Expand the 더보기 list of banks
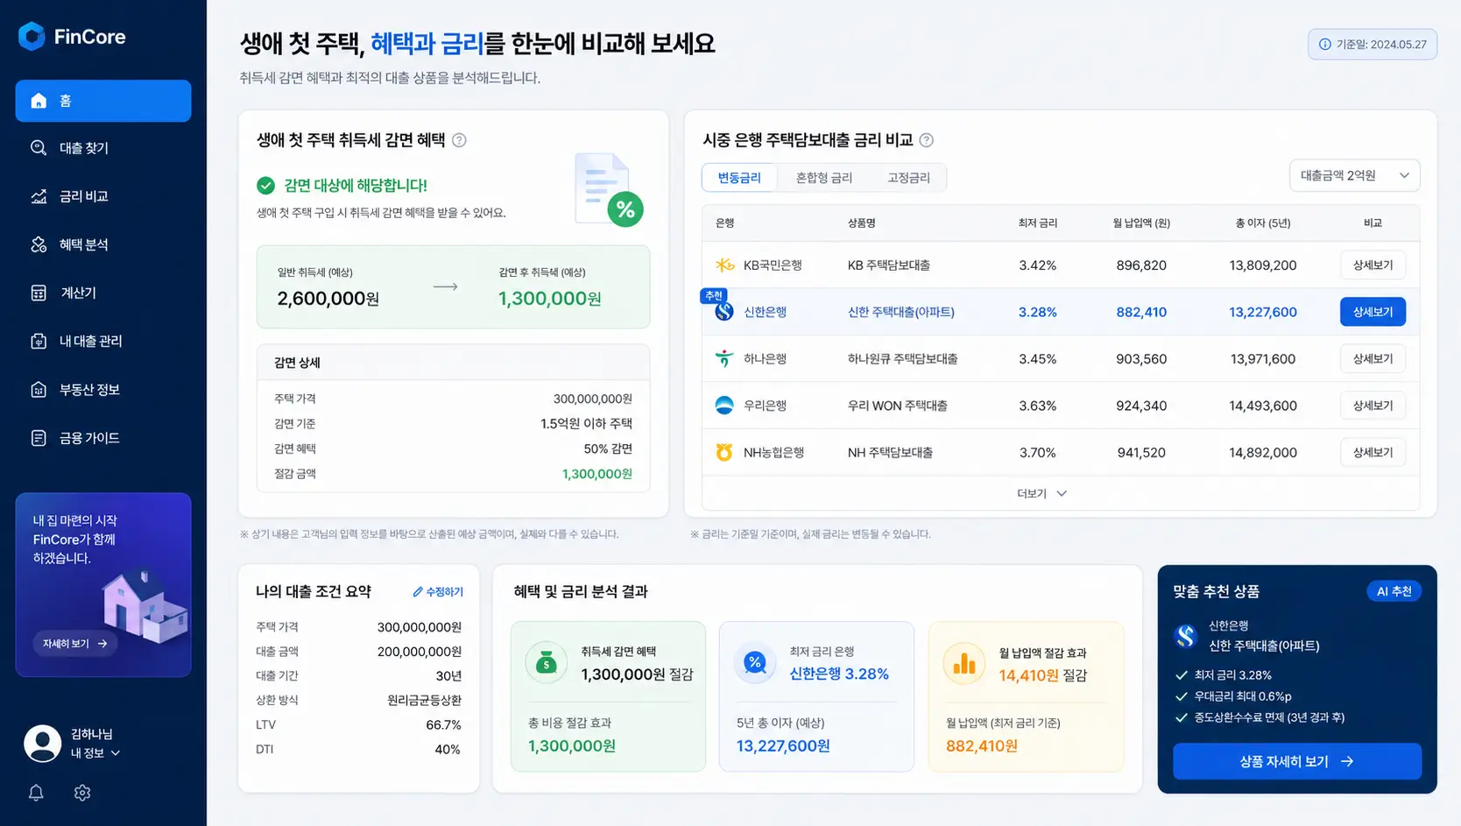The height and width of the screenshot is (826, 1461). (1041, 494)
